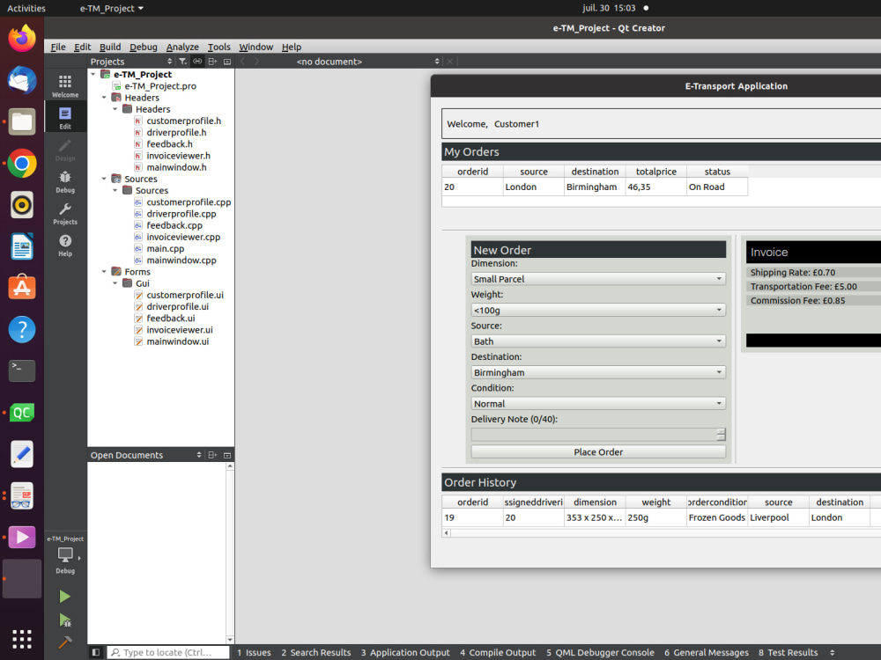Launch Firefox from the Ubuntu dock
This screenshot has height=660, width=881.
click(x=21, y=38)
